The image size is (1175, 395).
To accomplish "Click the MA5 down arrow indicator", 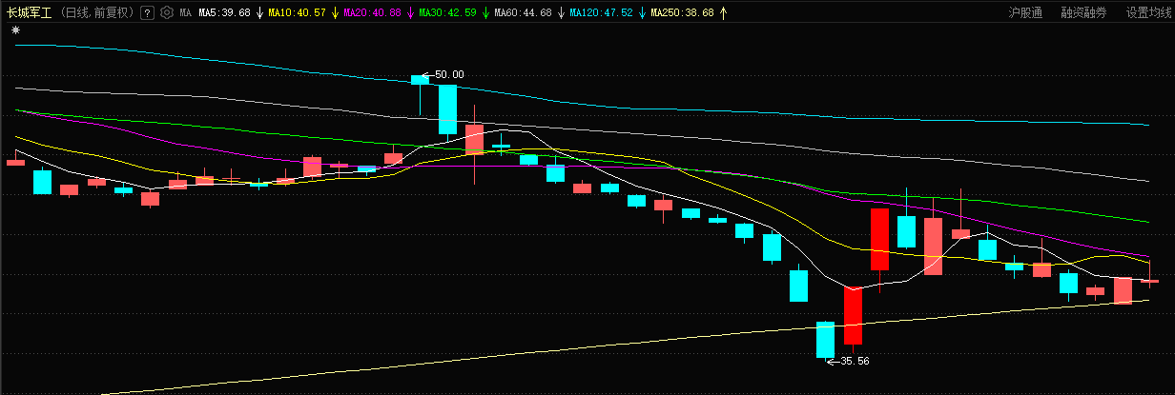I will pos(260,13).
